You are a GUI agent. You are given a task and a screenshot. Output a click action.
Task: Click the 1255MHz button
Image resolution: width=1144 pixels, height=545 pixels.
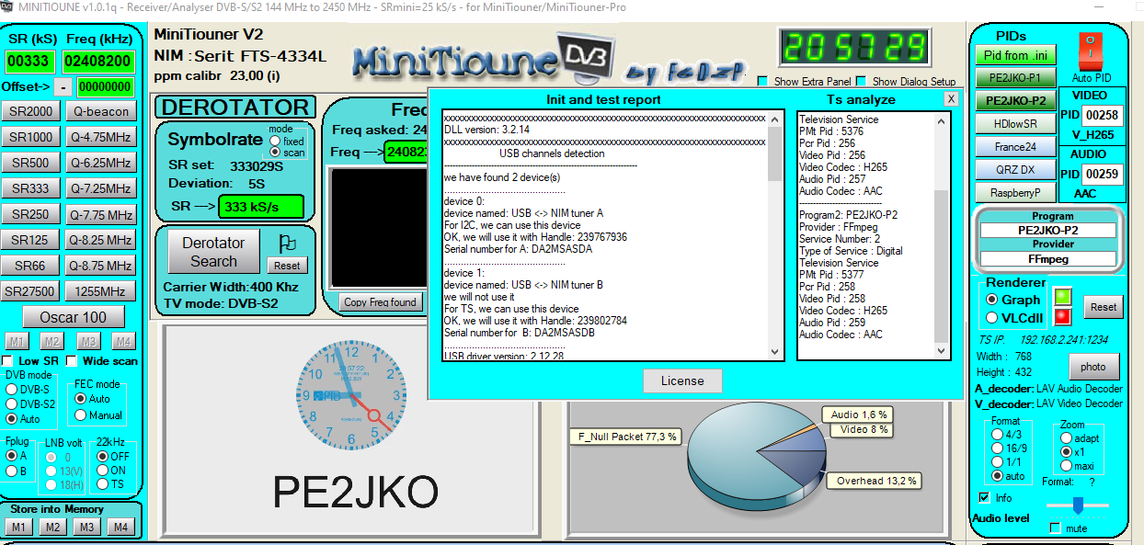[100, 291]
